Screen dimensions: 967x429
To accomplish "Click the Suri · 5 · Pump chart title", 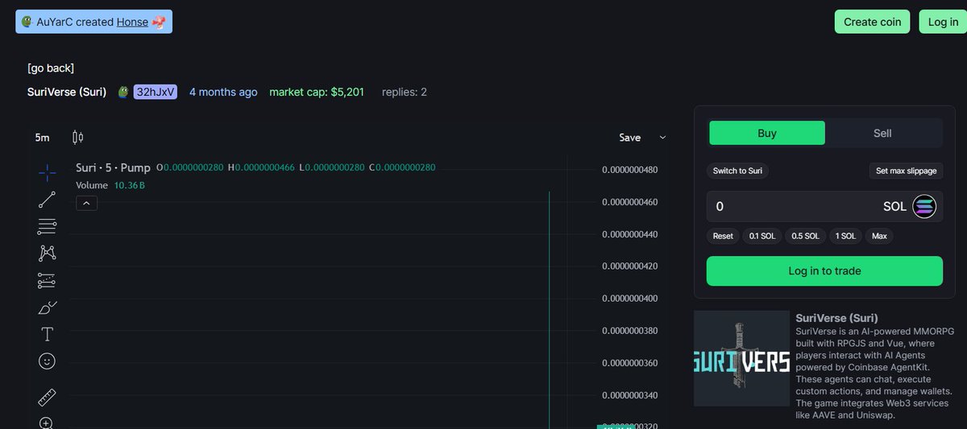I will point(113,167).
